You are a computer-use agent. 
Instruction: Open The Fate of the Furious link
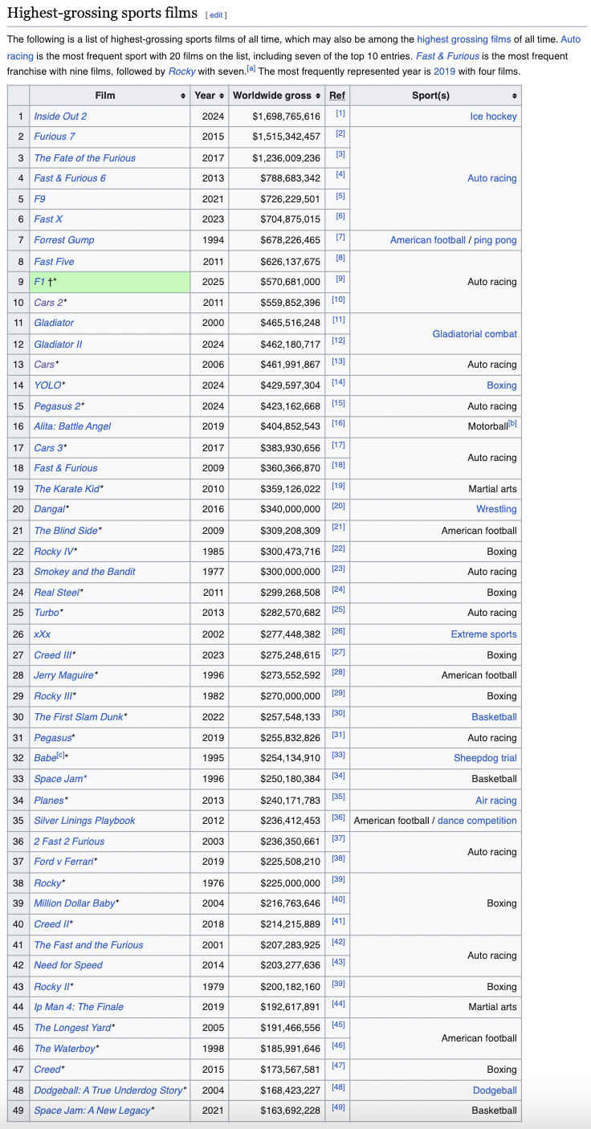[84, 158]
